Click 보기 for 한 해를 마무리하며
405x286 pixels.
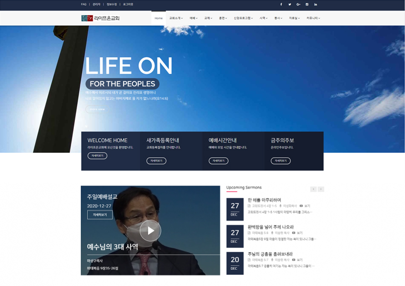(x=307, y=206)
